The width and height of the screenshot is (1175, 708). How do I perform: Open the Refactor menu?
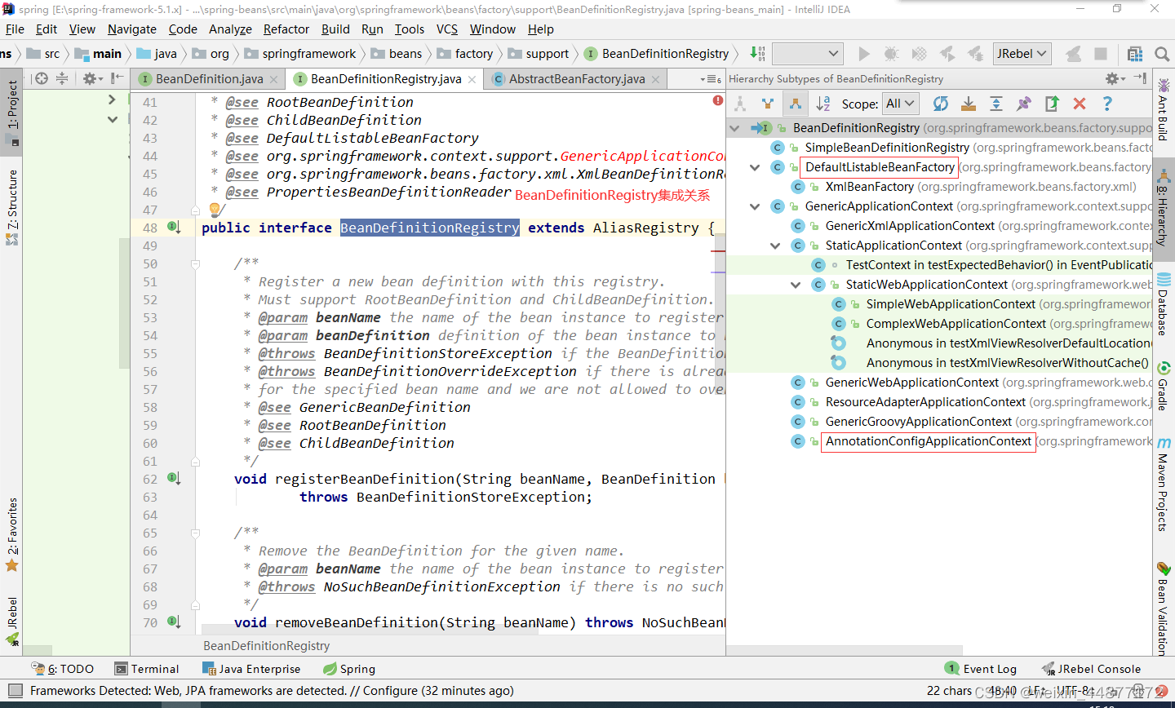pyautogui.click(x=286, y=29)
